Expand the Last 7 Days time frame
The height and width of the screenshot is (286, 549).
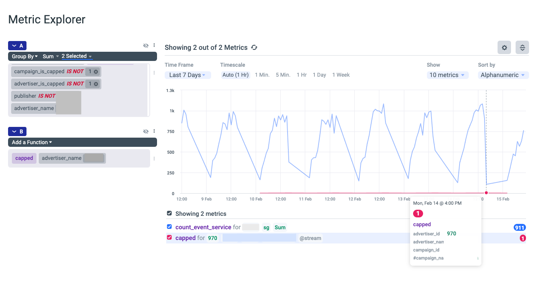pyautogui.click(x=187, y=75)
